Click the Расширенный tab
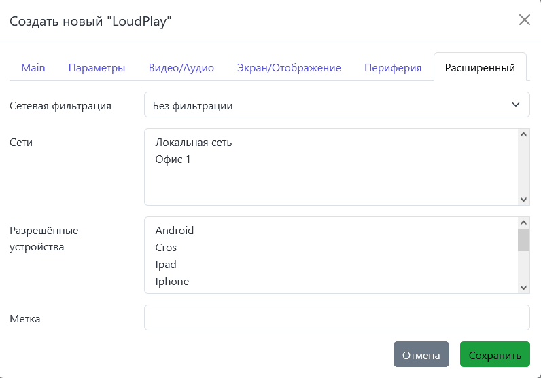Image resolution: width=541 pixels, height=378 pixels. 480,68
